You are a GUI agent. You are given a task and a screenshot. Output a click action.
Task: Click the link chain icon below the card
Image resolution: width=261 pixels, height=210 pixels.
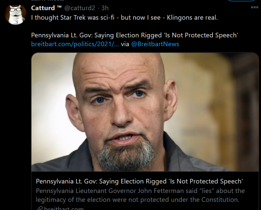point(39,208)
